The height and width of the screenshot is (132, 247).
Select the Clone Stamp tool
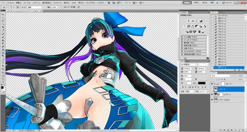pos(3,40)
